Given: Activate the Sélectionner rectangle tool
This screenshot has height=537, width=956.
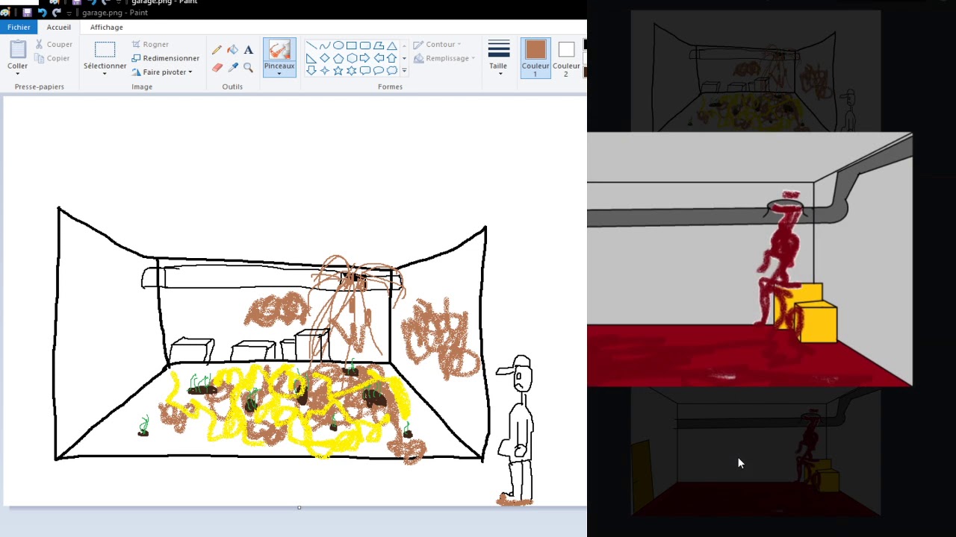Looking at the screenshot, I should click(105, 49).
